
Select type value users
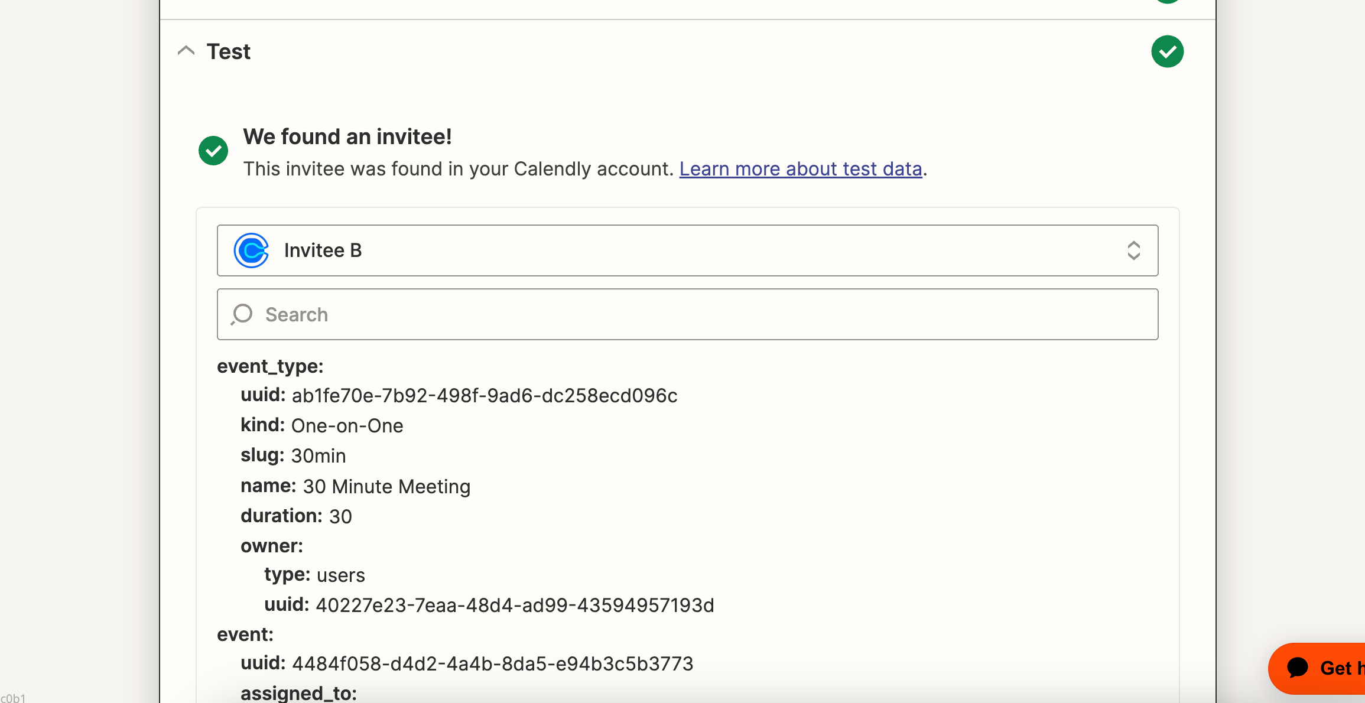pos(341,575)
